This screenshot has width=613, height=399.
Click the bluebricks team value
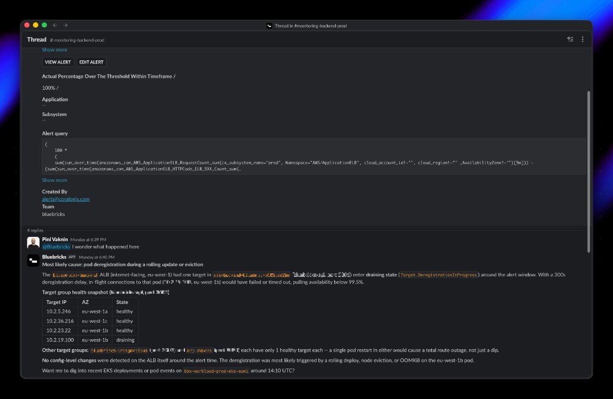click(x=53, y=214)
